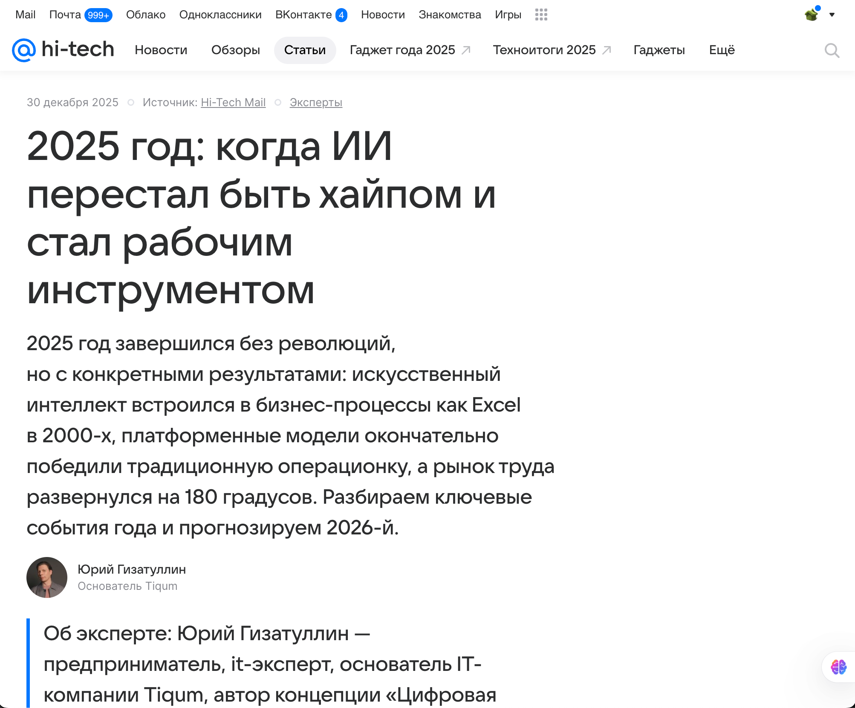Open the Новости hi-tech section
This screenshot has height=708, width=855.
tap(161, 50)
